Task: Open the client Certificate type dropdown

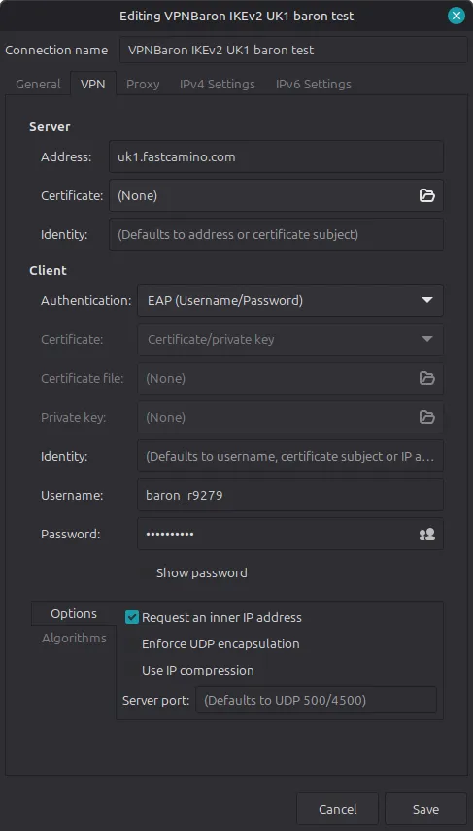Action: pos(290,339)
